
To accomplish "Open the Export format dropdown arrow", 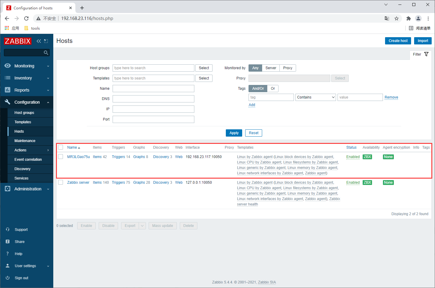I will point(142,226).
